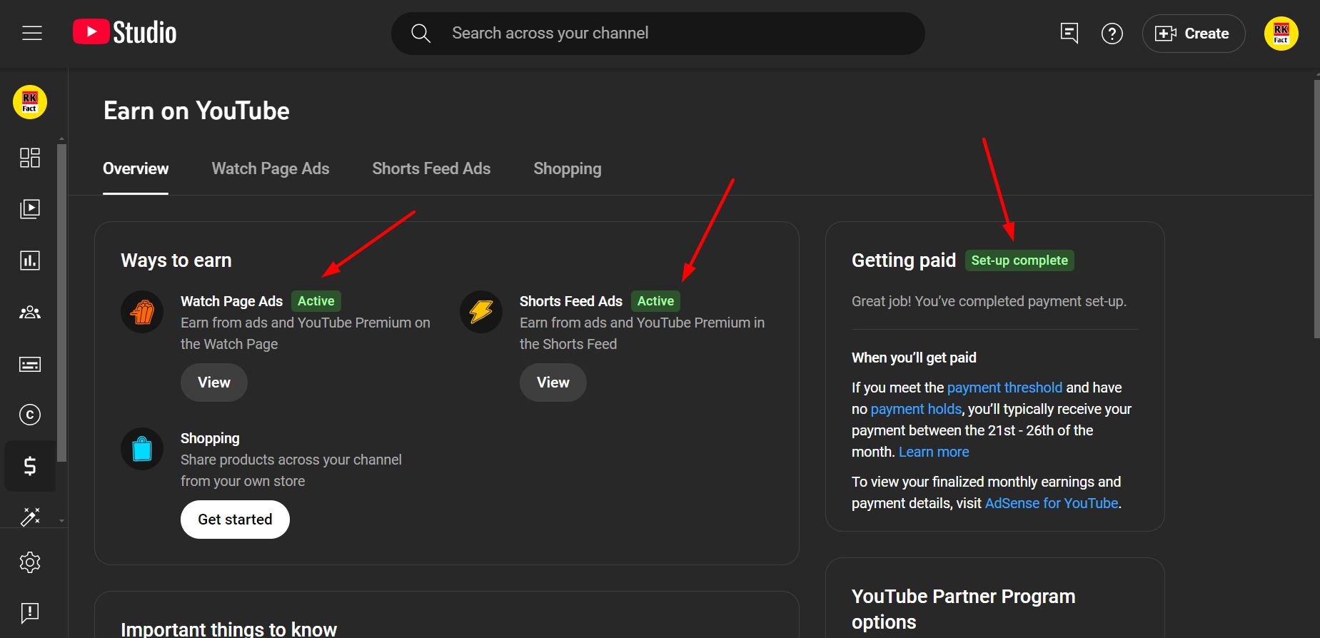Open Content from sidebar

click(30, 208)
